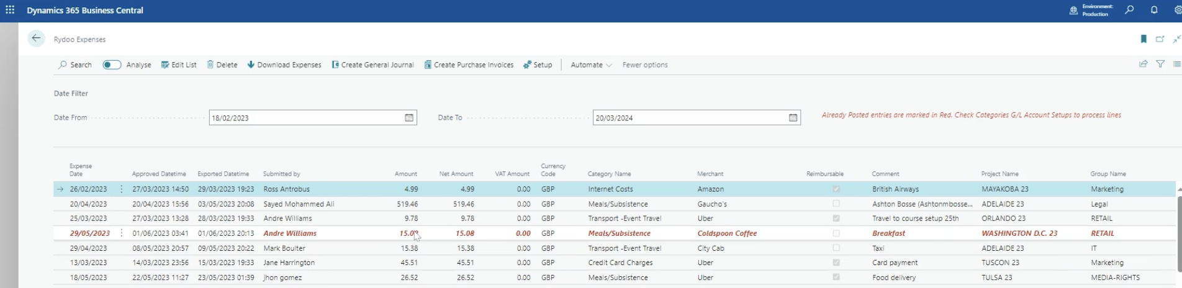Search the Rydoo Expenses list
1182x288 pixels.
tap(74, 65)
